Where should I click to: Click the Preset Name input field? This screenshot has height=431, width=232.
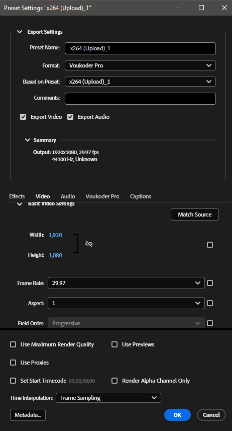click(140, 48)
